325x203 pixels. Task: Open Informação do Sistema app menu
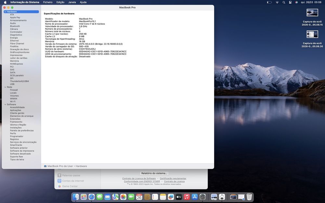tap(25, 2)
